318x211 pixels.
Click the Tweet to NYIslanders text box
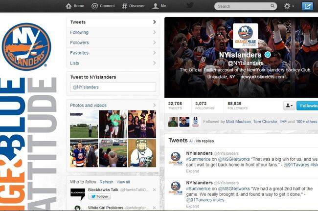113,87
